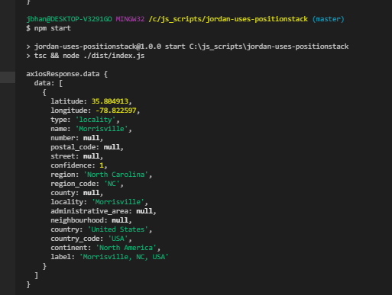
Task: Click the 'axiosResponse.data {' line
Action: 67,74
